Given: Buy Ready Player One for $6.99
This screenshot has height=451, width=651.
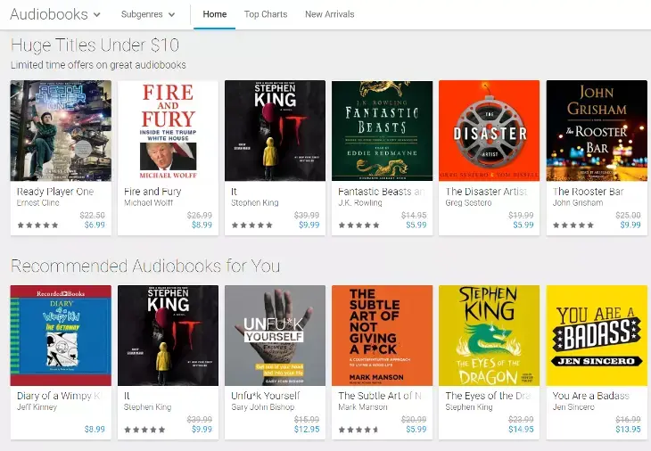Looking at the screenshot, I should click(x=95, y=225).
